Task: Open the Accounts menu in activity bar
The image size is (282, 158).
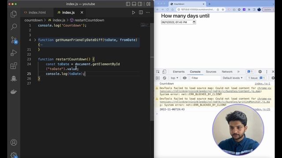Action: pos(14,142)
